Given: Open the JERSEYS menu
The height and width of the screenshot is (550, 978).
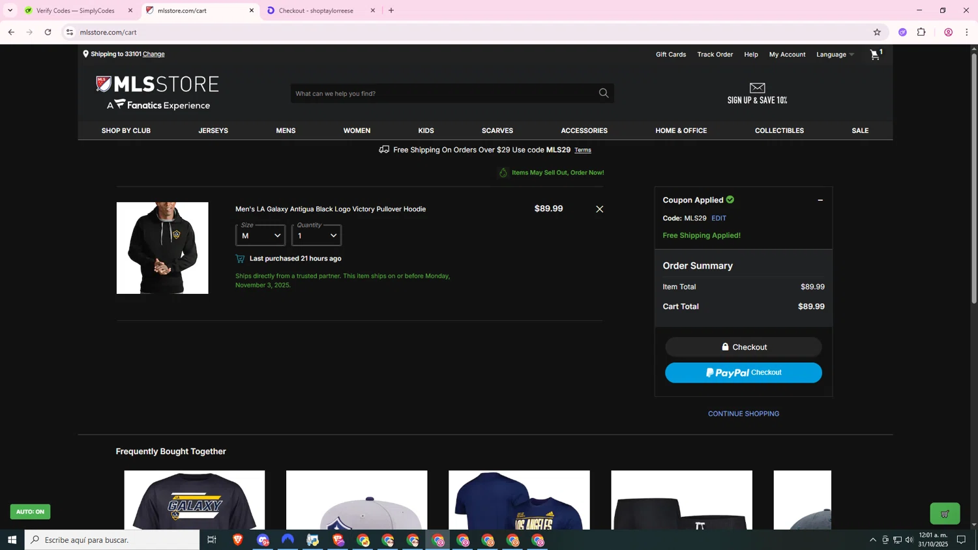Looking at the screenshot, I should pyautogui.click(x=213, y=130).
